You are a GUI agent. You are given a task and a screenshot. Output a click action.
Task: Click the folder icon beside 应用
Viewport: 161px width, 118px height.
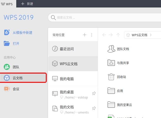(x=111, y=91)
